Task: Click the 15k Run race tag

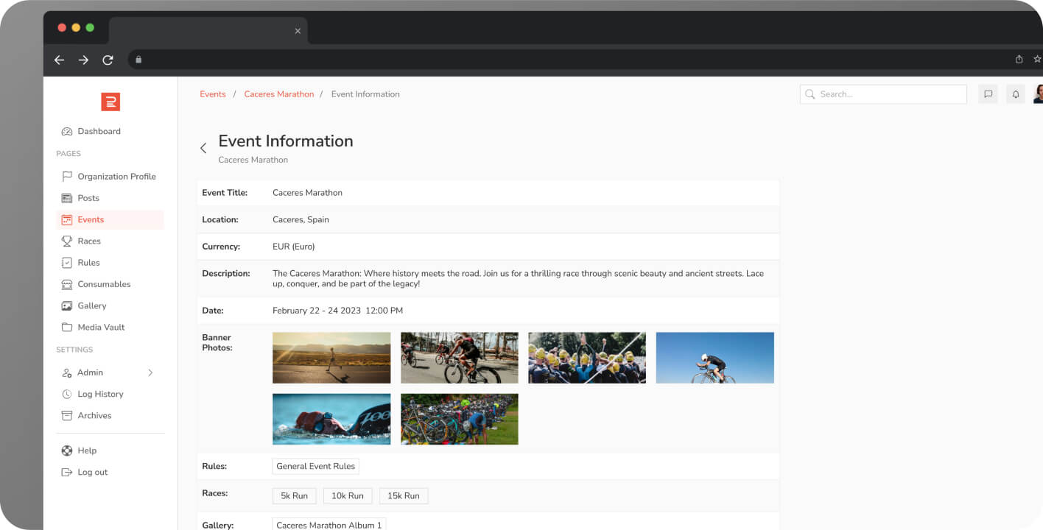Action: tap(404, 496)
